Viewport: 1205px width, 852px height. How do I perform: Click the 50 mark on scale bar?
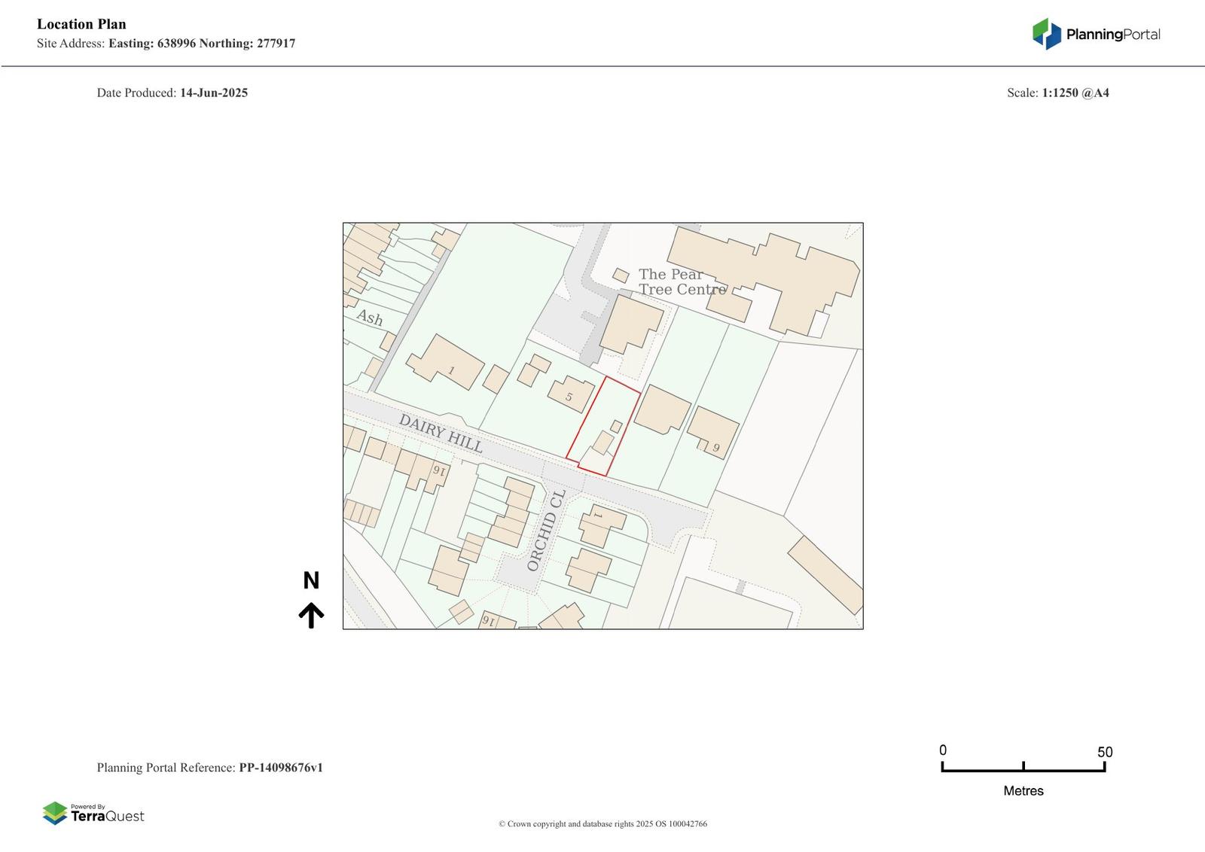(x=1104, y=752)
